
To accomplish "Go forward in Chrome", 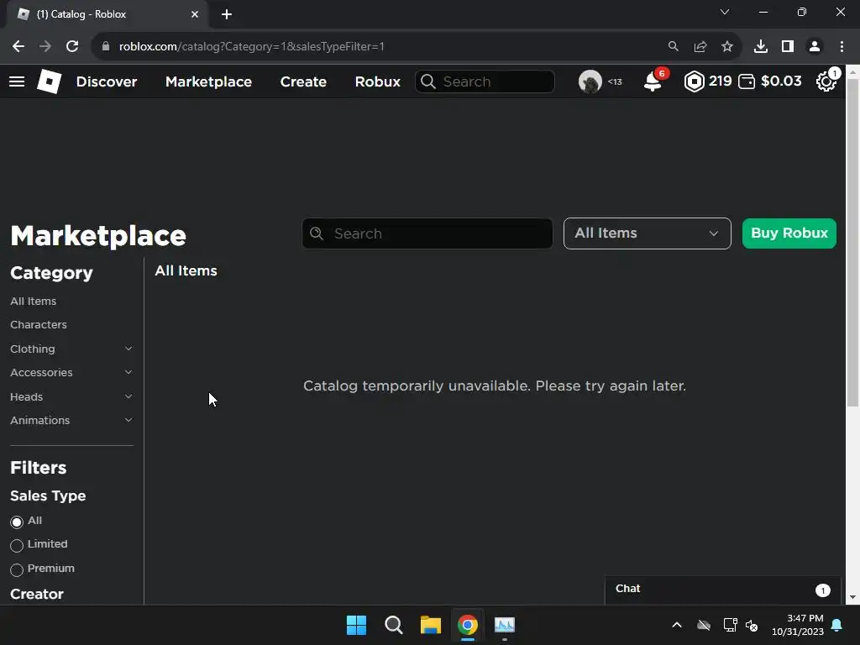I will 45,47.
